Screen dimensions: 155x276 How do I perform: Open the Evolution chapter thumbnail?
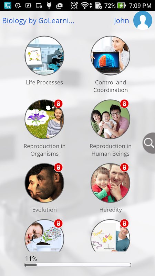pos(44,183)
